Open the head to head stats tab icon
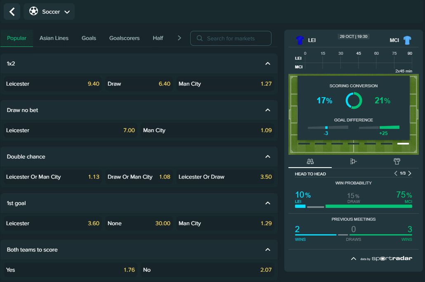 [x=310, y=161]
